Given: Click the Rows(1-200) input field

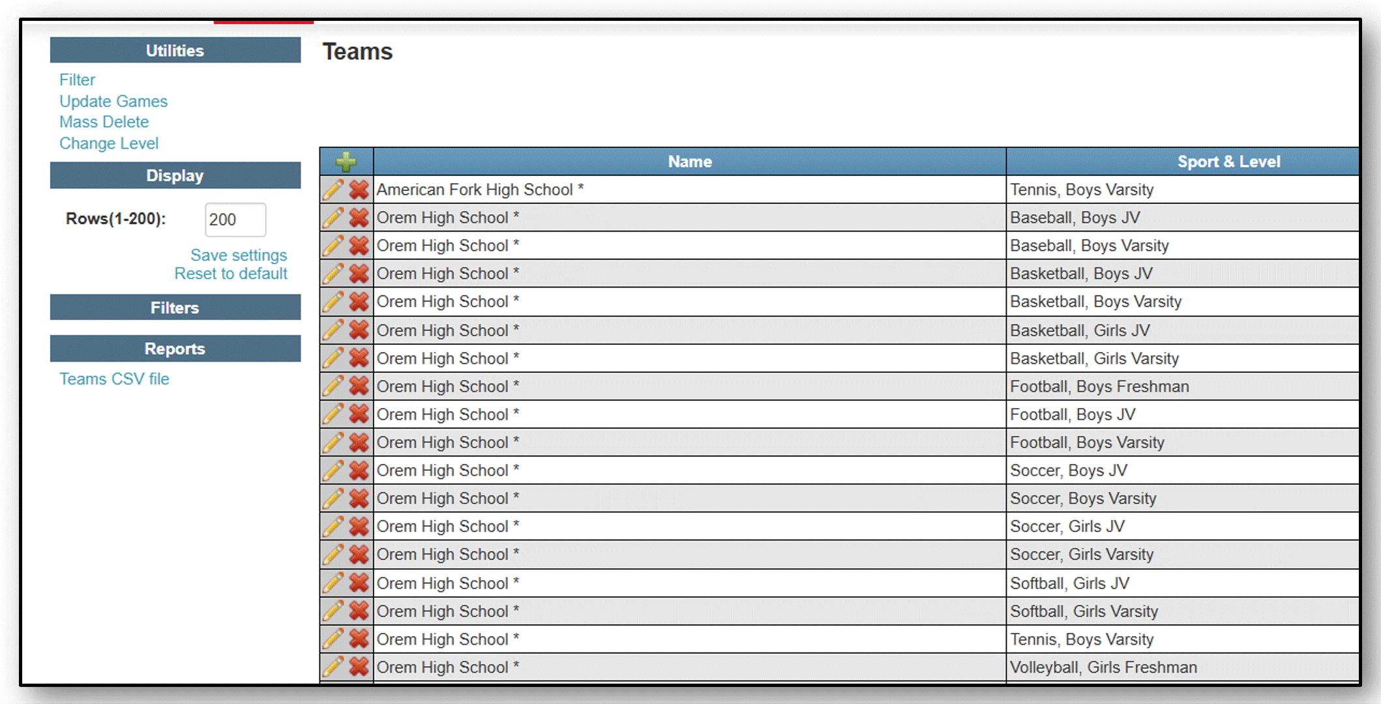Looking at the screenshot, I should coord(235,220).
